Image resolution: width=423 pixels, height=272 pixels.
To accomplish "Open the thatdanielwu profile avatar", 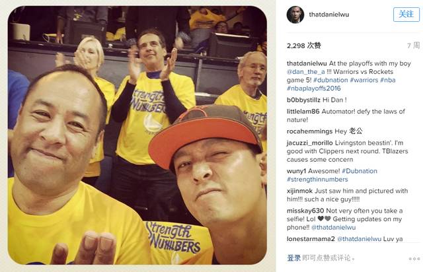I will point(295,15).
